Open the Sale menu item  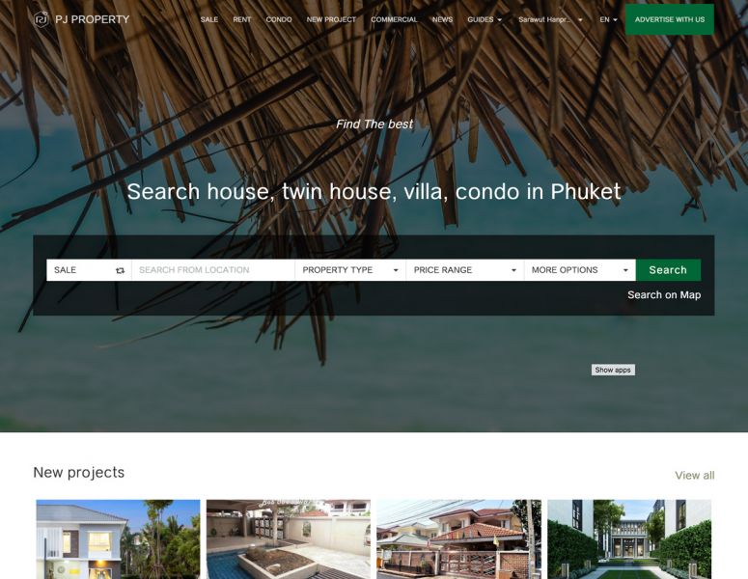point(208,19)
